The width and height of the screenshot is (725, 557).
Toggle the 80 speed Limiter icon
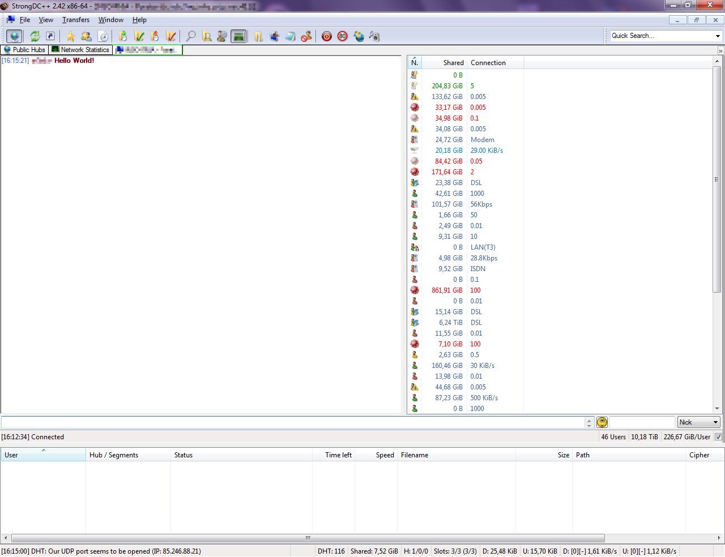[x=343, y=36]
